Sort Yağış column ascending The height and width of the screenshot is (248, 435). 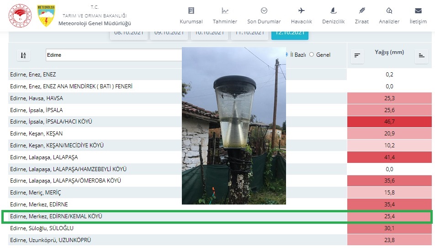click(421, 55)
